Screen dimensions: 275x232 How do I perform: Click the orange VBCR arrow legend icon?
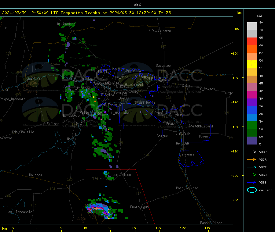point(252,159)
